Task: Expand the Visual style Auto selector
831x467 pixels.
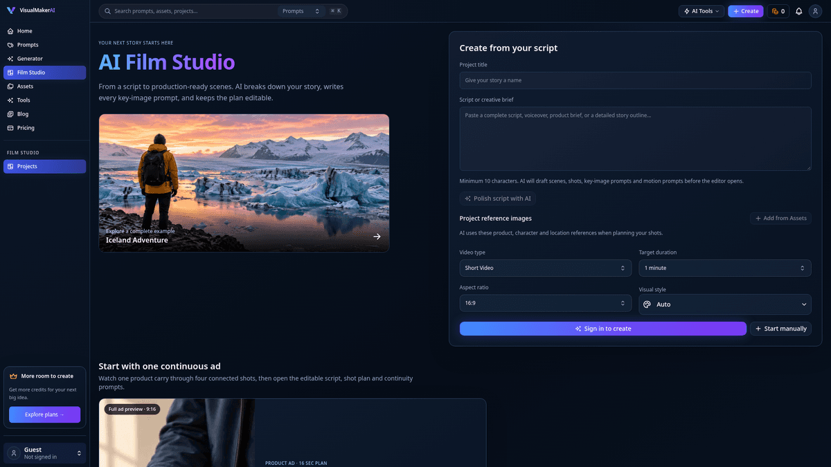Action: coord(725,304)
